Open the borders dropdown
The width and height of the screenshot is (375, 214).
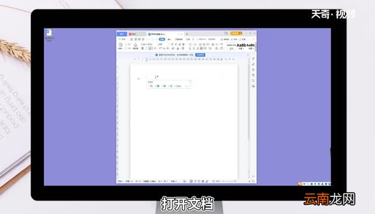(x=222, y=48)
